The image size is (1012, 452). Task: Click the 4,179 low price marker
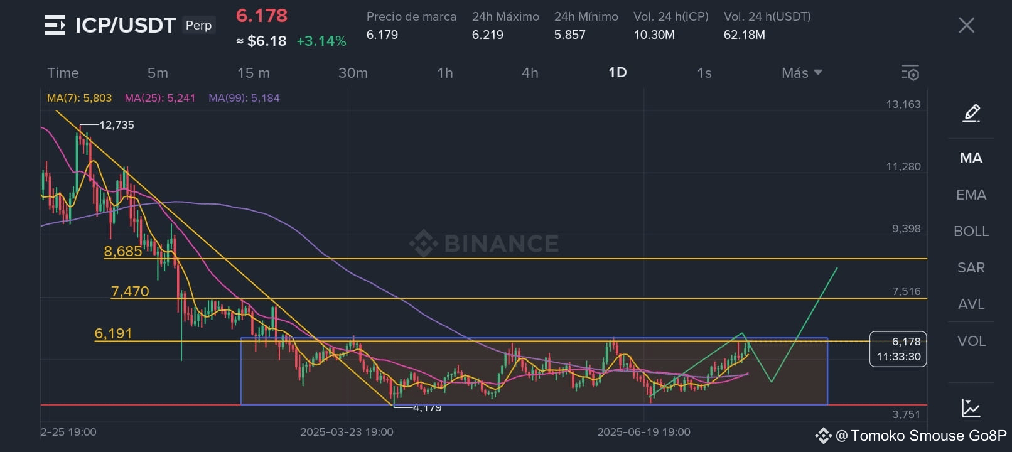tap(428, 407)
